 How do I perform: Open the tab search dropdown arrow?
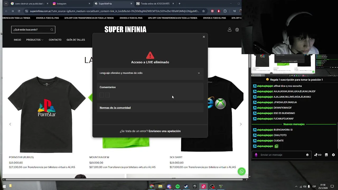[x=6, y=4]
